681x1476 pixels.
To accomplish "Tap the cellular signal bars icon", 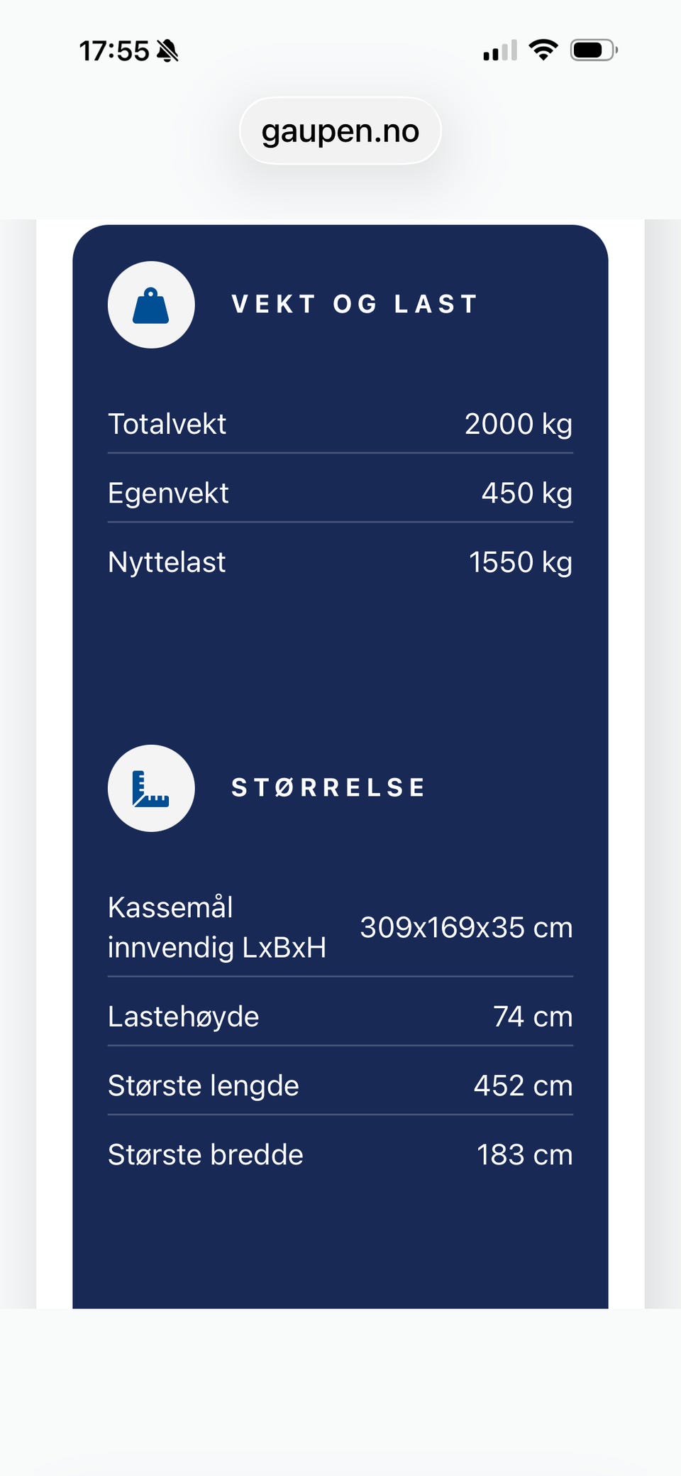I will click(x=500, y=50).
